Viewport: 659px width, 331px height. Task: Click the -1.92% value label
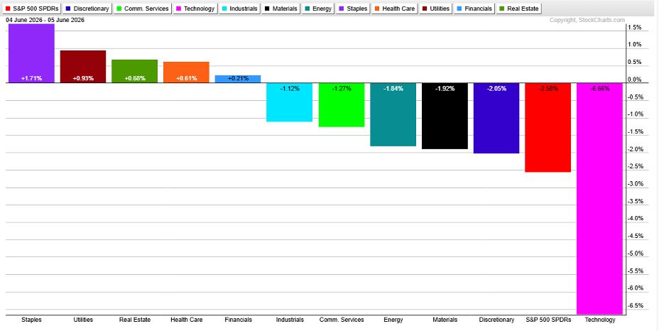coord(445,88)
